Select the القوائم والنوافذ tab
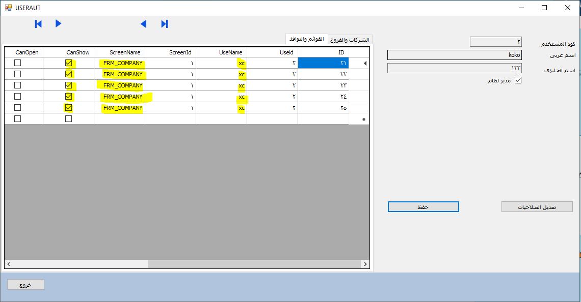Image resolution: width=581 pixels, height=302 pixels. 306,39
